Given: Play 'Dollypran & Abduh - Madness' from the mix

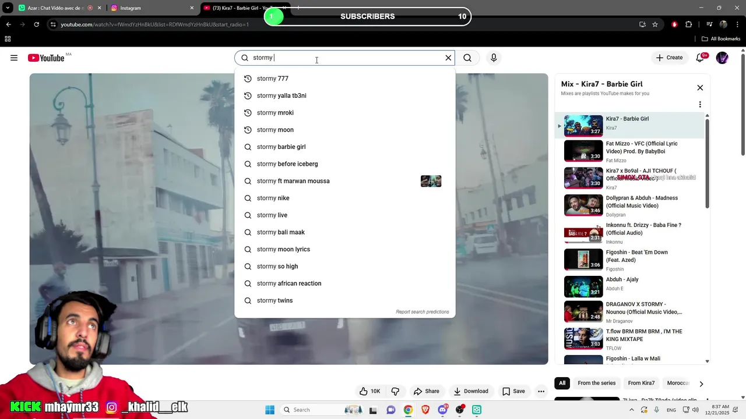Looking at the screenshot, I should 629,205.
